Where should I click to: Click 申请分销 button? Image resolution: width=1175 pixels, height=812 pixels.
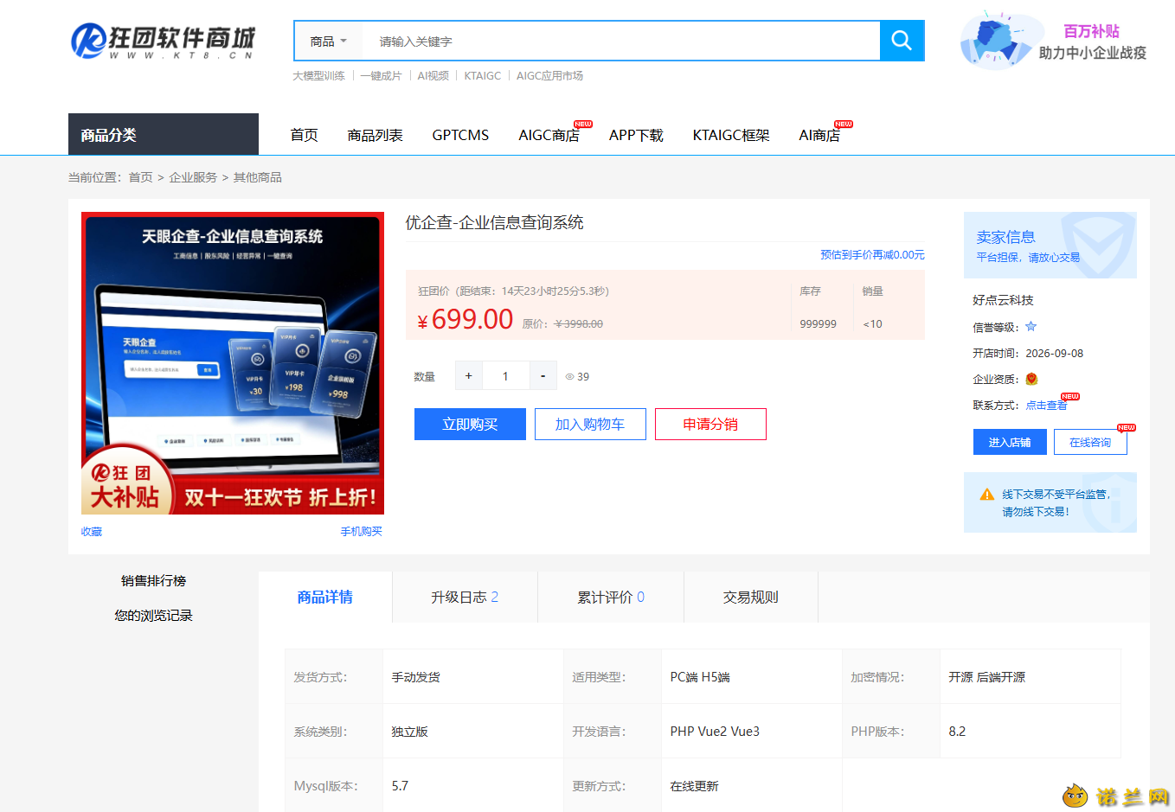(710, 424)
